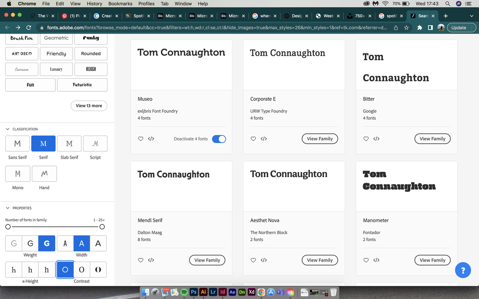The height and width of the screenshot is (299, 479).
Task: Favorite the Mendl Serif family
Action: click(141, 260)
